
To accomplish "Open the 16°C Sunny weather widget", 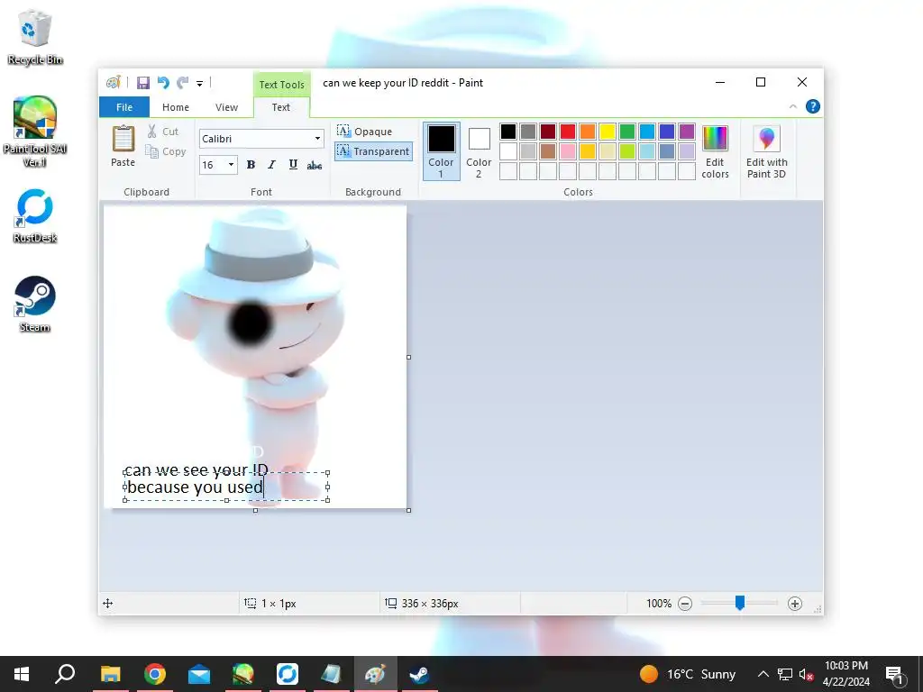I will coord(688,674).
